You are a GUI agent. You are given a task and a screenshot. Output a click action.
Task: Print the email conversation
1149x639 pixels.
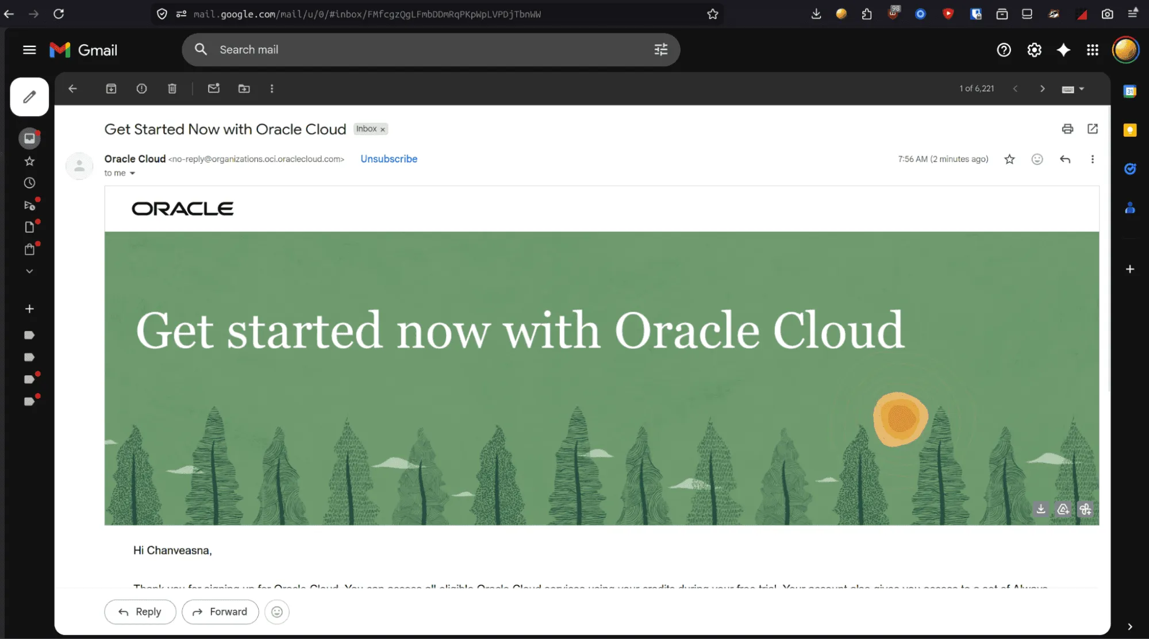[1067, 129]
